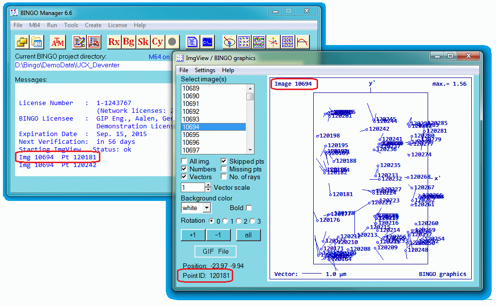The image size is (496, 306).
Task: Click the 3D axes icon in toolbar
Action: point(273,42)
